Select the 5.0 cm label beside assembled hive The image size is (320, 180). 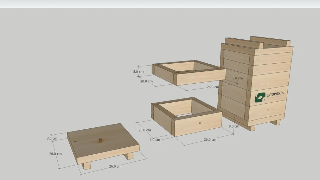(238, 78)
